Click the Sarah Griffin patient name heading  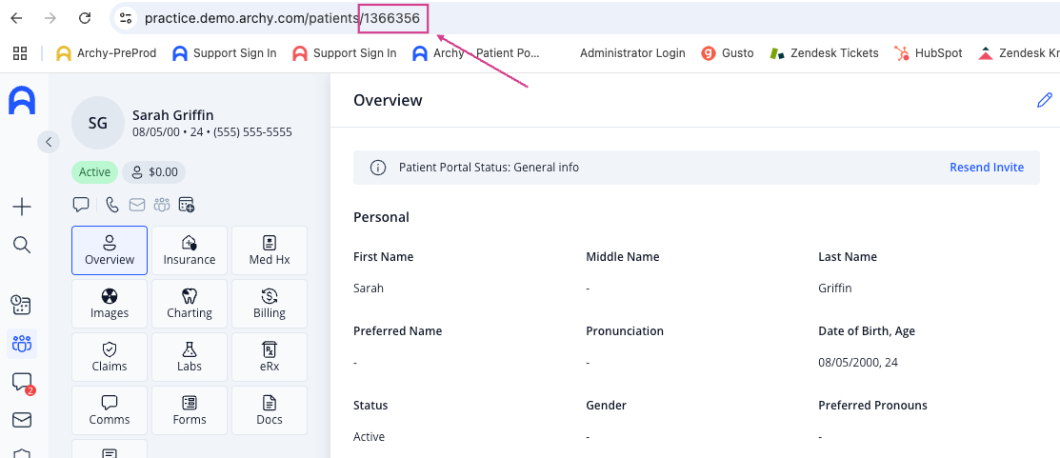pyautogui.click(x=173, y=115)
